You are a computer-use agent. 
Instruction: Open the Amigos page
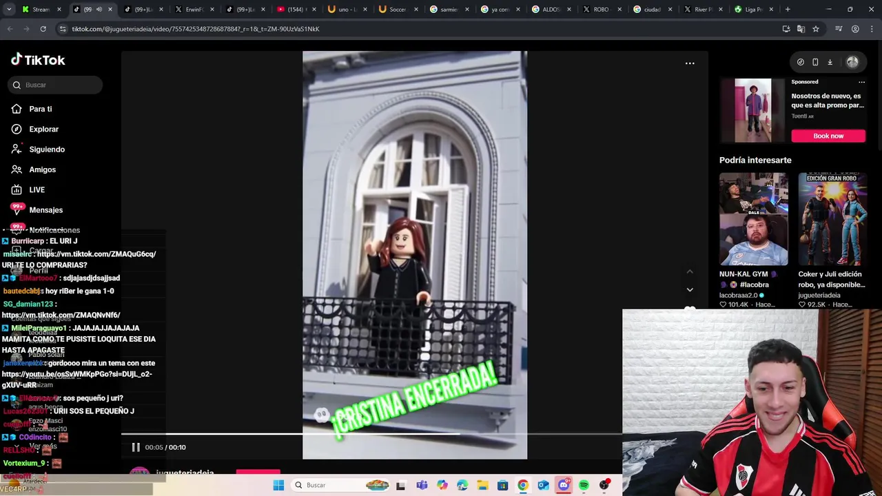pyautogui.click(x=42, y=169)
